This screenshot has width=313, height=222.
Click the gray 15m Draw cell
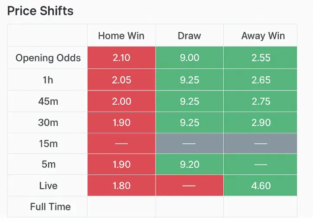click(x=189, y=144)
